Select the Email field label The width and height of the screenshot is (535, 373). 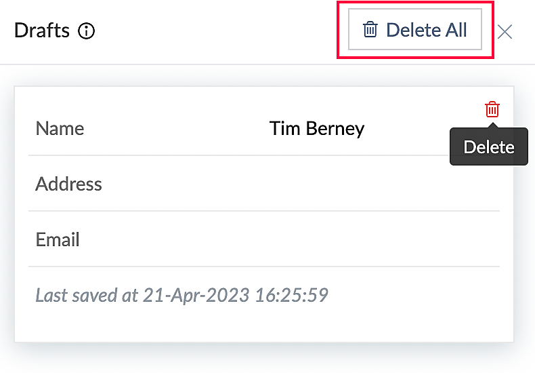pyautogui.click(x=58, y=239)
